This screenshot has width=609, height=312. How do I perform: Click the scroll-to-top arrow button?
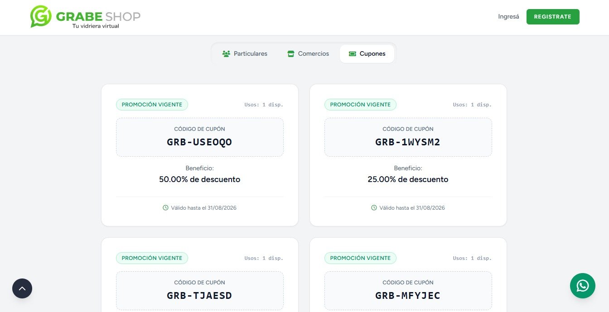(x=22, y=288)
